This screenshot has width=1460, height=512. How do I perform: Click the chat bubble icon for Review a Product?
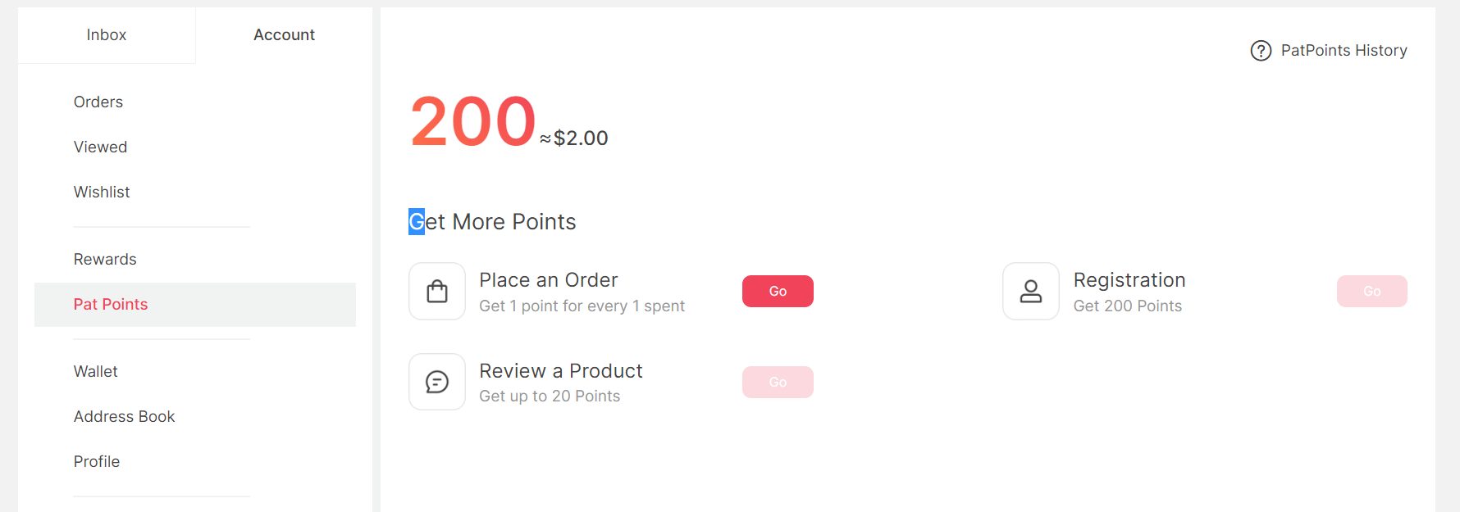click(x=437, y=382)
